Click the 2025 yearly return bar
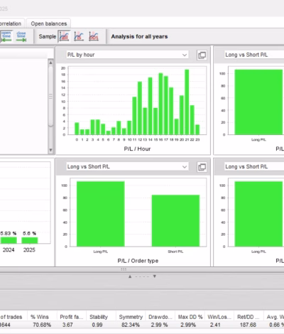 (x=30, y=240)
